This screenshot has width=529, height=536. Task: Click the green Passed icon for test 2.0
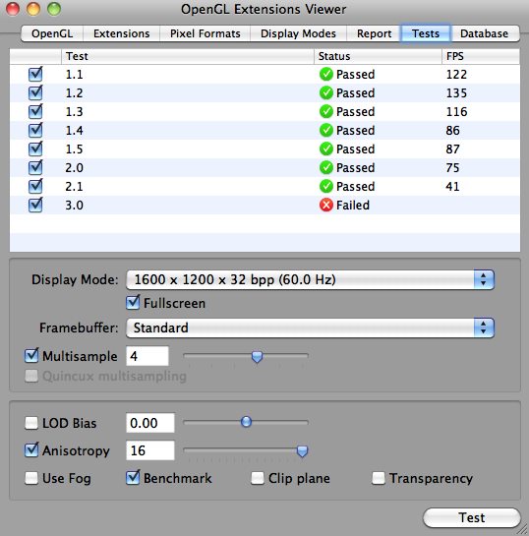(x=326, y=167)
